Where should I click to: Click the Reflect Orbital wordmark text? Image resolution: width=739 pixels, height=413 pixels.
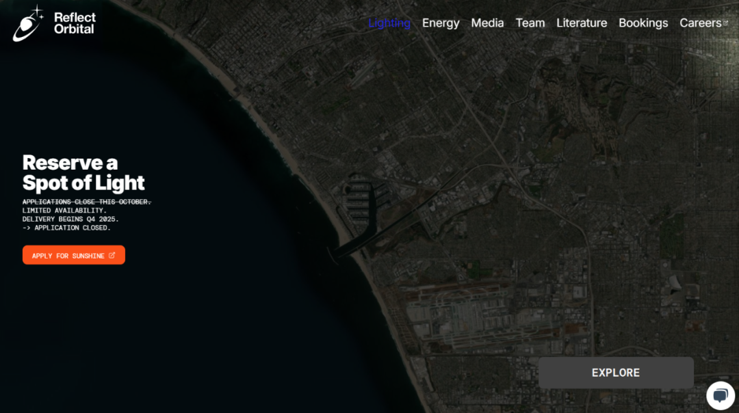pyautogui.click(x=75, y=23)
